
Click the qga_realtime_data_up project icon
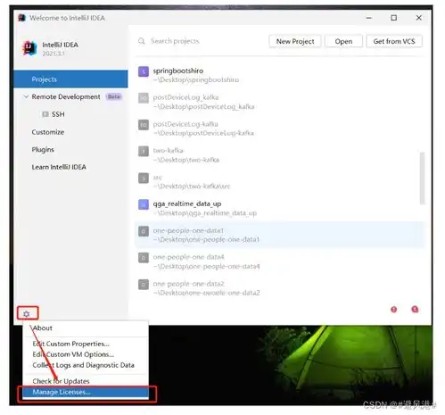[144, 204]
